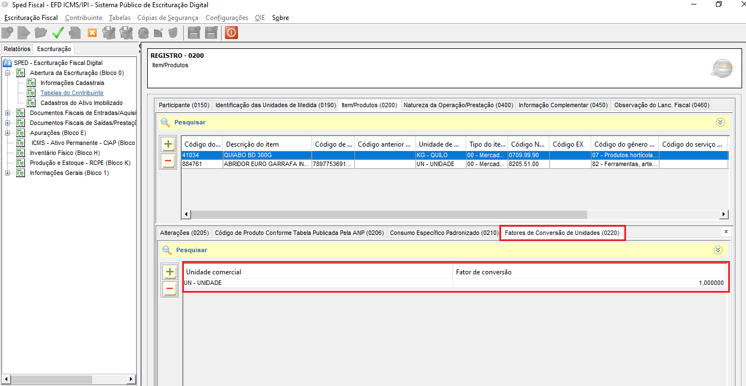The height and width of the screenshot is (386, 746).
Task: Open the Contribuinte menu
Action: coord(83,18)
